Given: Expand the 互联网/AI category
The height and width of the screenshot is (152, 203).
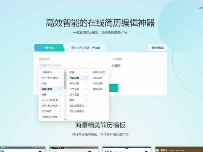Looking at the screenshot, I should [51, 72].
